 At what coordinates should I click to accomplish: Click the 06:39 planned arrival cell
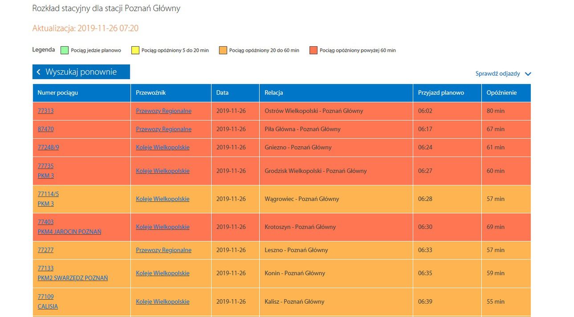click(x=447, y=302)
